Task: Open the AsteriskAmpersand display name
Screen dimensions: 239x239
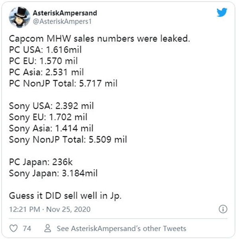Action: (65, 13)
